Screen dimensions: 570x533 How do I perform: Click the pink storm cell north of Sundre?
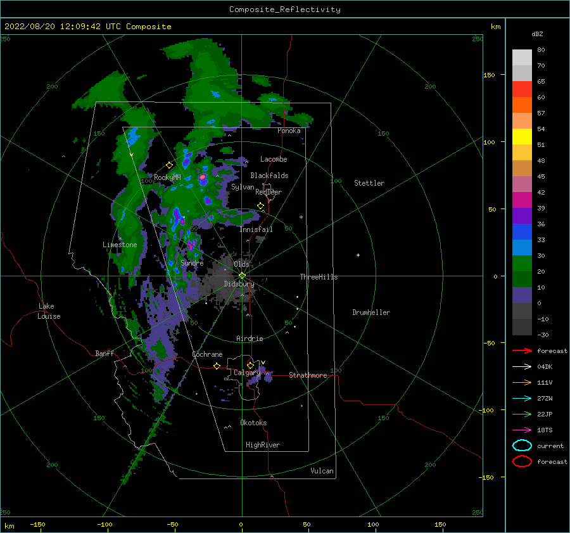click(x=191, y=245)
